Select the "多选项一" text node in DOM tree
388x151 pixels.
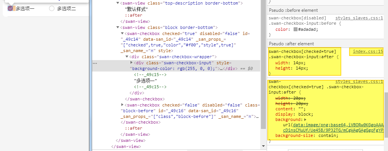pos(145,81)
